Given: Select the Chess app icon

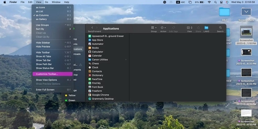Looking at the screenshot, I should click(90, 64).
